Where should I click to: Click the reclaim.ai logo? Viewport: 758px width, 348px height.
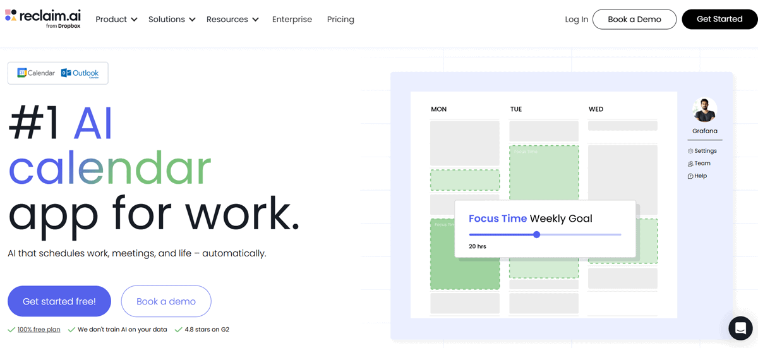[44, 18]
